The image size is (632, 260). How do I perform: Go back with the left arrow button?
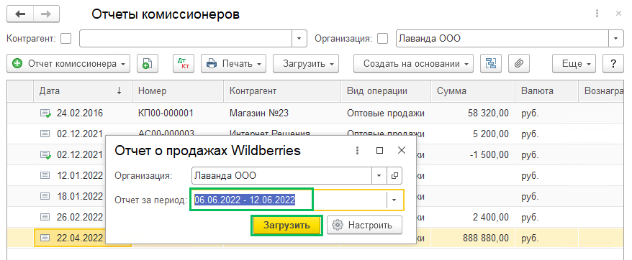(20, 14)
